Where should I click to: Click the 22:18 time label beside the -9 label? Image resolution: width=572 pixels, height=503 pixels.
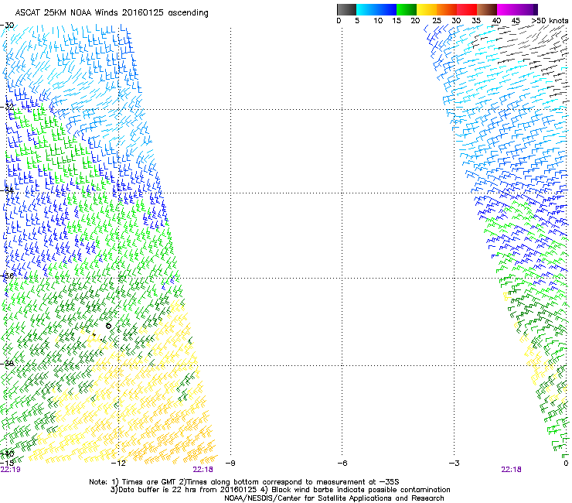click(203, 470)
